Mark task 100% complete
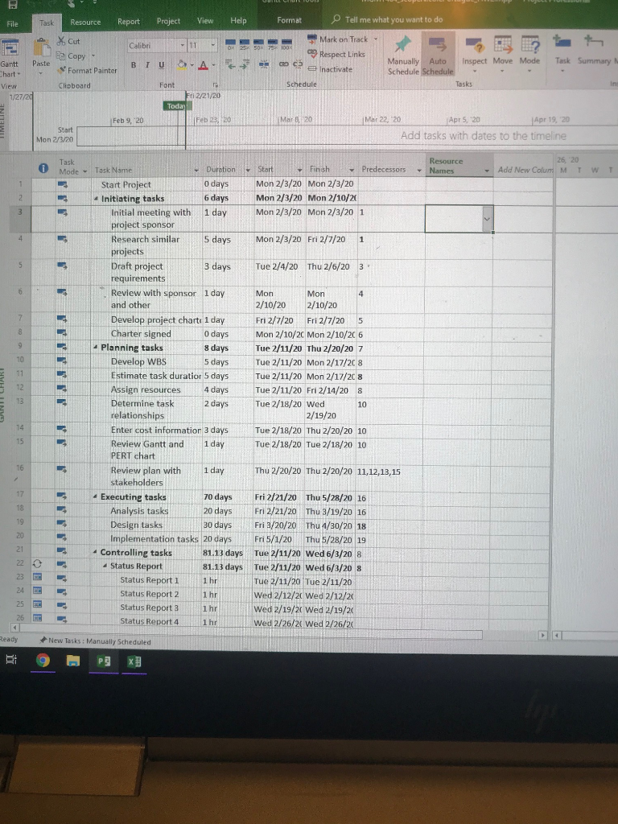This screenshot has height=824, width=618. tap(286, 44)
